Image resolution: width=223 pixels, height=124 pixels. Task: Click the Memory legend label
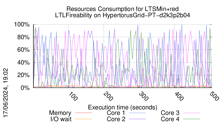[60, 113]
